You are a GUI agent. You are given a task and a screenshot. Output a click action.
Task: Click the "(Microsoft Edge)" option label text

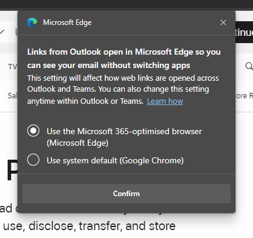77,143
